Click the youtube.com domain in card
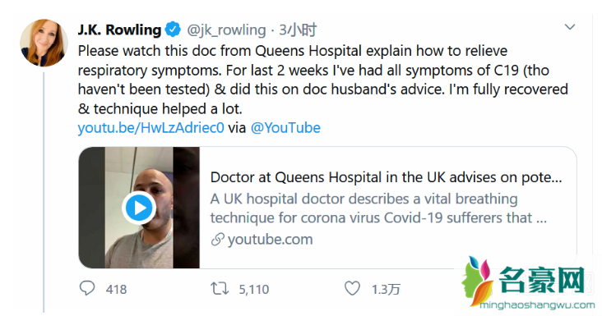This screenshot has height=316, width=602. [271, 240]
